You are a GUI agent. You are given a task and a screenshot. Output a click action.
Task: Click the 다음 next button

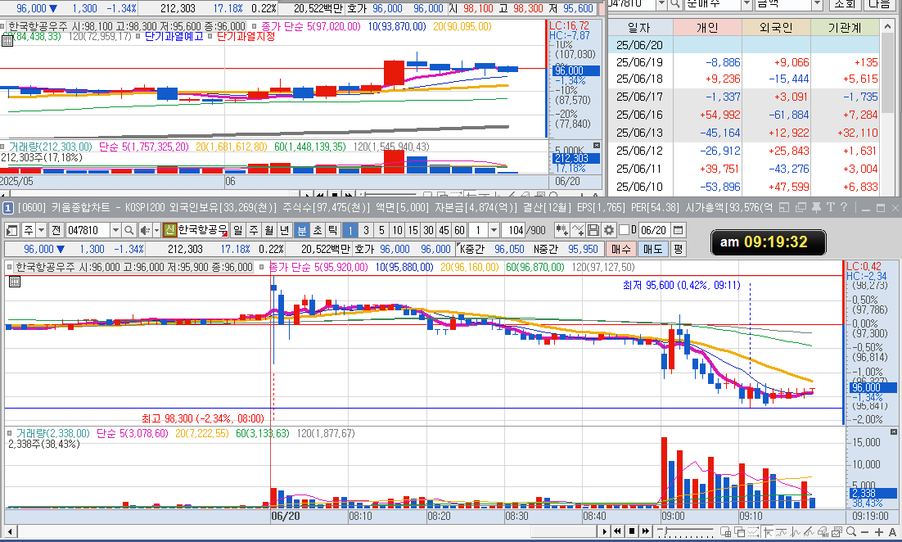click(x=879, y=5)
